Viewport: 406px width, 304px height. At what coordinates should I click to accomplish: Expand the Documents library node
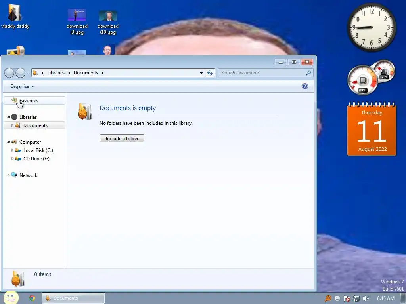(12, 125)
